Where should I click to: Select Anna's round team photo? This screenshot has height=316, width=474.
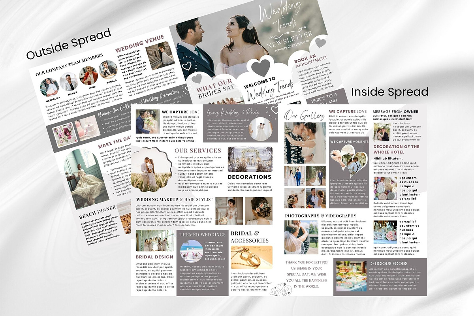coord(88,75)
